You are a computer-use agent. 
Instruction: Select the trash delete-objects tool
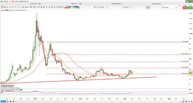click(x=31, y=7)
